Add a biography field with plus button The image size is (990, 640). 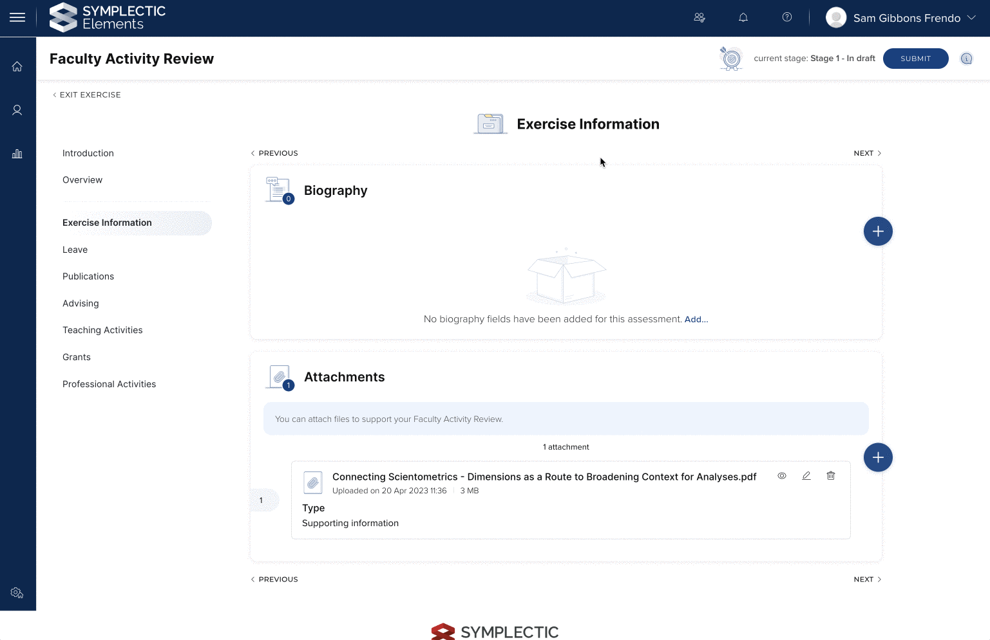click(x=877, y=232)
